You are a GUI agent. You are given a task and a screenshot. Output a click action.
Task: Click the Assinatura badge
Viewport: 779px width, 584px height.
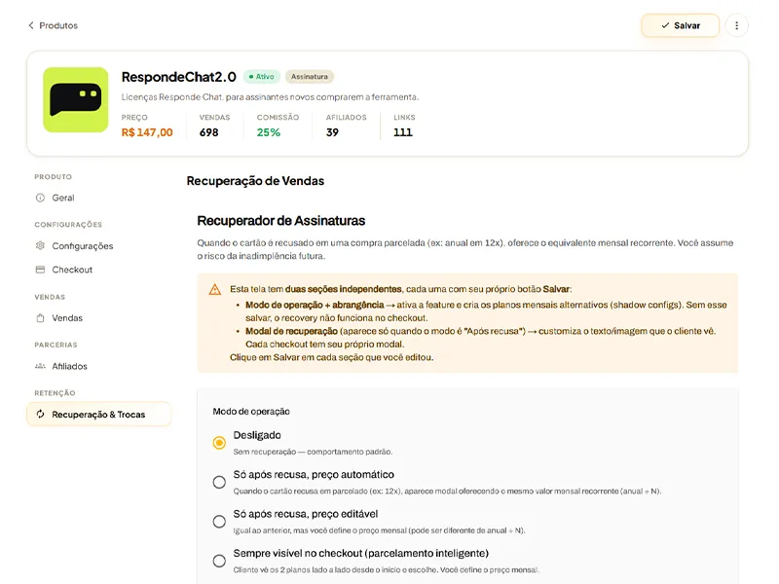tap(310, 77)
